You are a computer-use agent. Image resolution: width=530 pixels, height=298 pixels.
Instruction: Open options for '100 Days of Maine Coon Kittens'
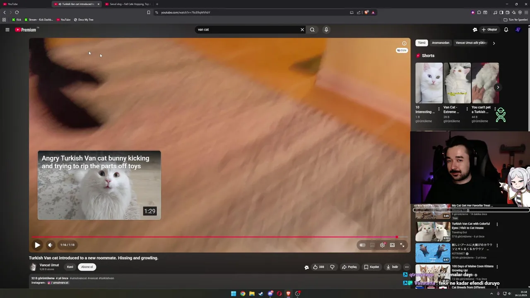pos(497,267)
